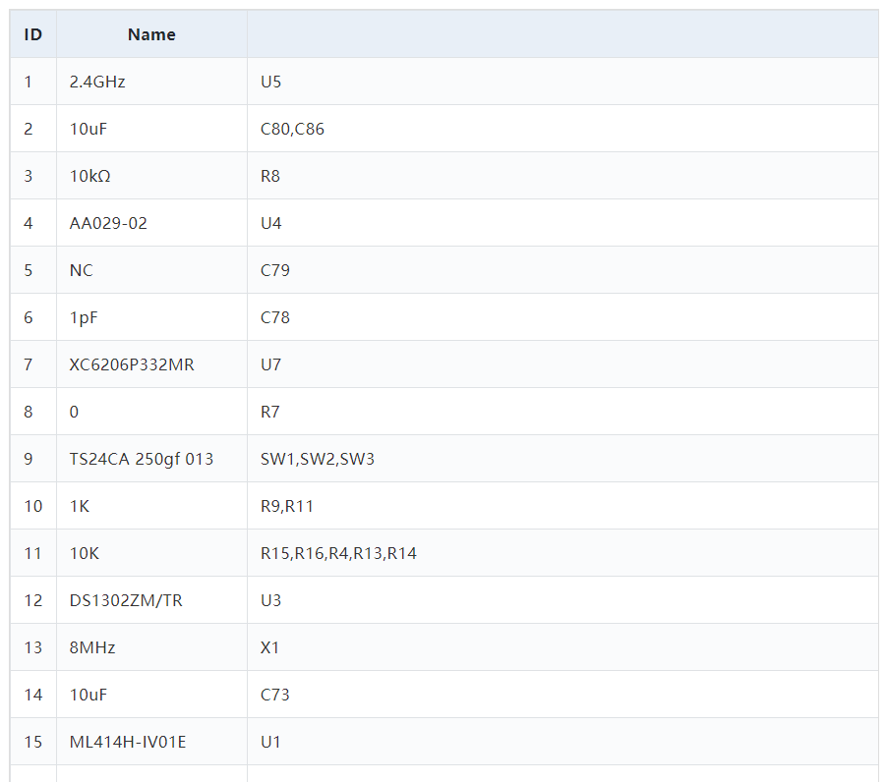Viewport: 886px width, 782px height.
Task: Select the 1K name cell
Action: point(151,506)
